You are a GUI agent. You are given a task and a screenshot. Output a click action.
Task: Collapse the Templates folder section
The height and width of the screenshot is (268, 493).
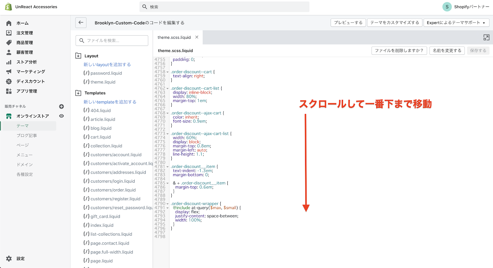tap(78, 93)
